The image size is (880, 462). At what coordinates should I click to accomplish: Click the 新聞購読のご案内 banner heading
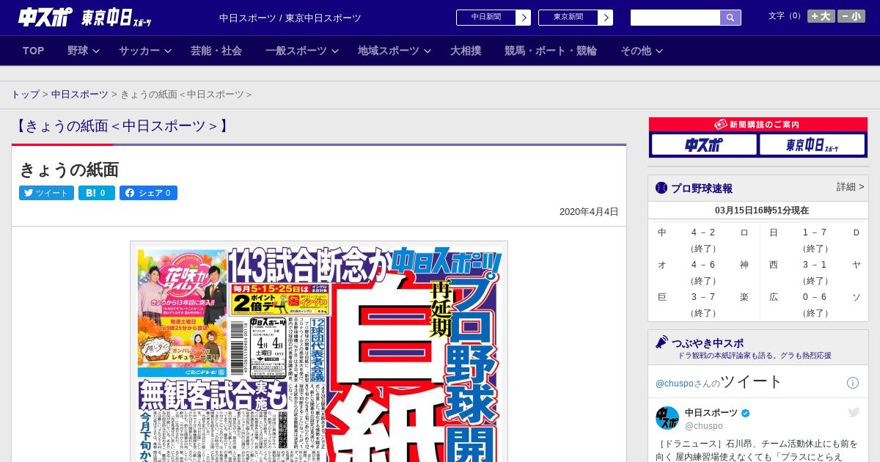coord(758,125)
